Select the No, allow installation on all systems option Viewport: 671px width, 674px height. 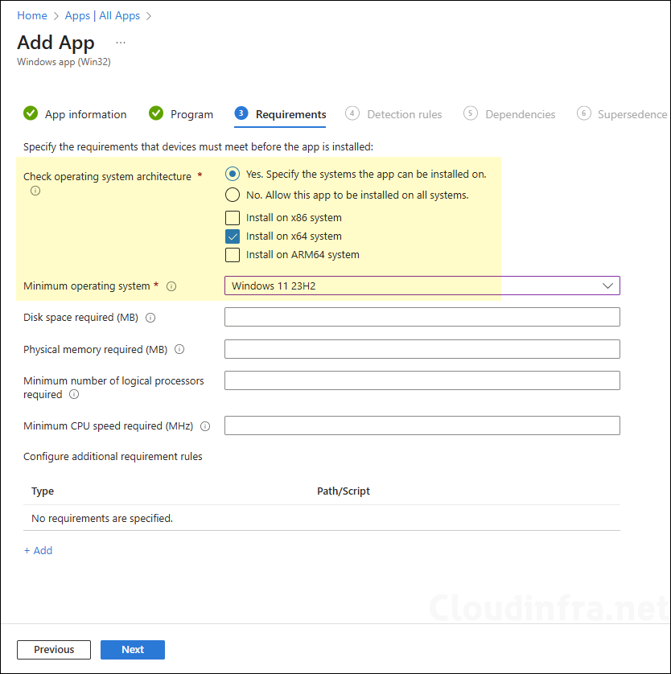point(233,195)
